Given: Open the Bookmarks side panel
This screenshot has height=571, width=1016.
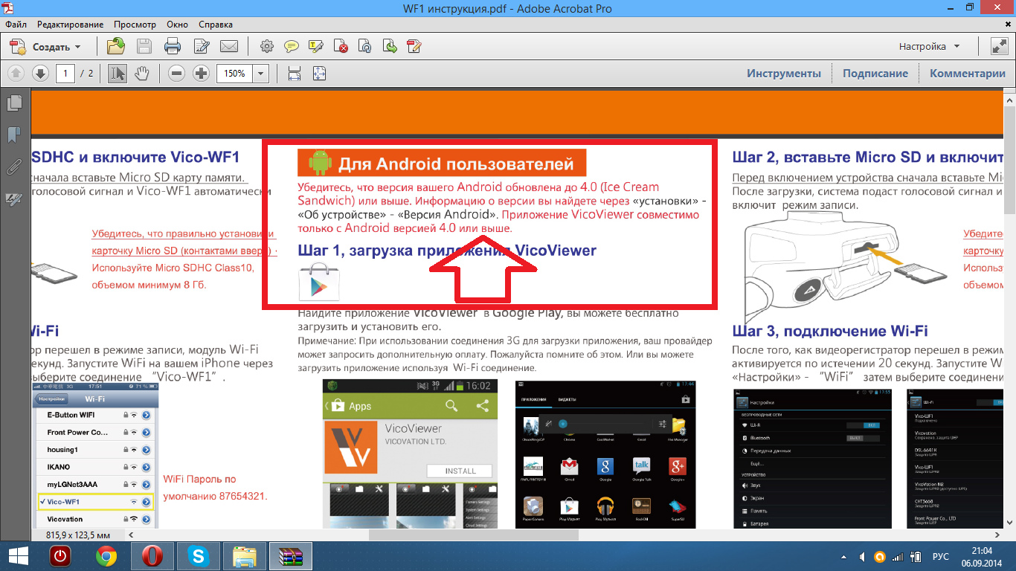Looking at the screenshot, I should pos(14,135).
